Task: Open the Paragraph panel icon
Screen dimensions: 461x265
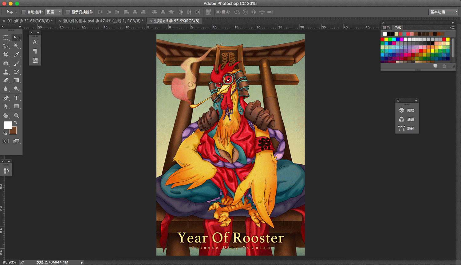Action: click(x=35, y=51)
